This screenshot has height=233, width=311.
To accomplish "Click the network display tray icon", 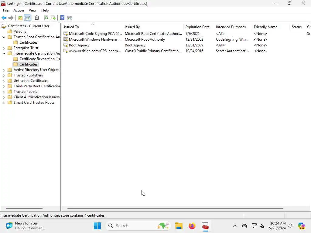I will (254, 226).
